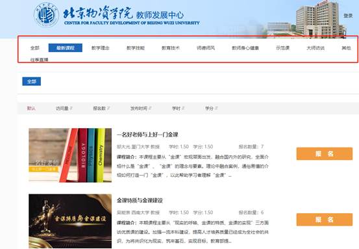Open the 登录 login link
This screenshot has width=359, height=249.
tap(348, 16)
